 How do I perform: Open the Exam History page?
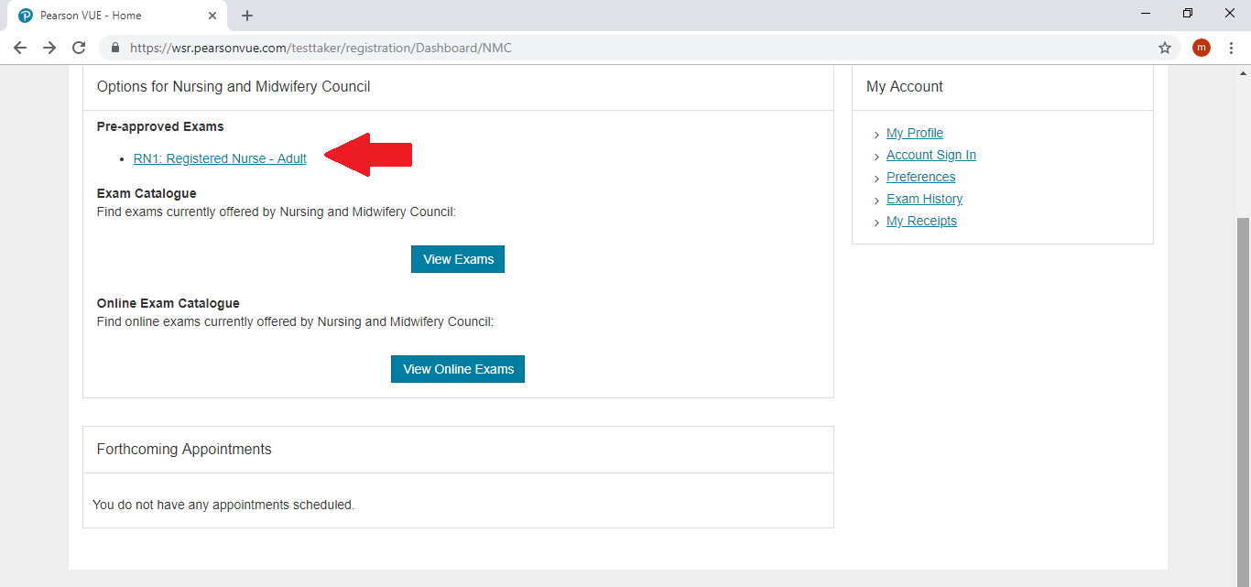(924, 199)
